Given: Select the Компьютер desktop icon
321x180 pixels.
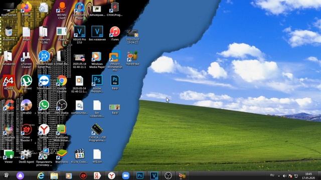Looking at the screenshot, I should (9, 9).
